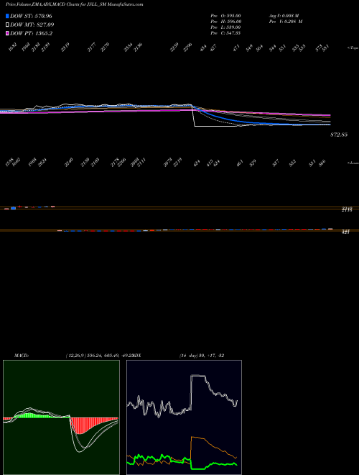Click the 572.55 price label beside chart
The image size is (359, 475).
pyautogui.click(x=339, y=135)
